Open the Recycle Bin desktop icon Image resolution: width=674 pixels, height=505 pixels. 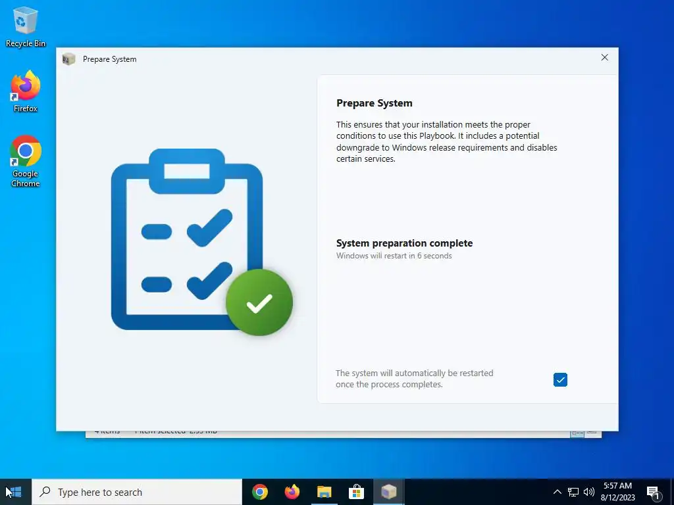click(x=26, y=26)
